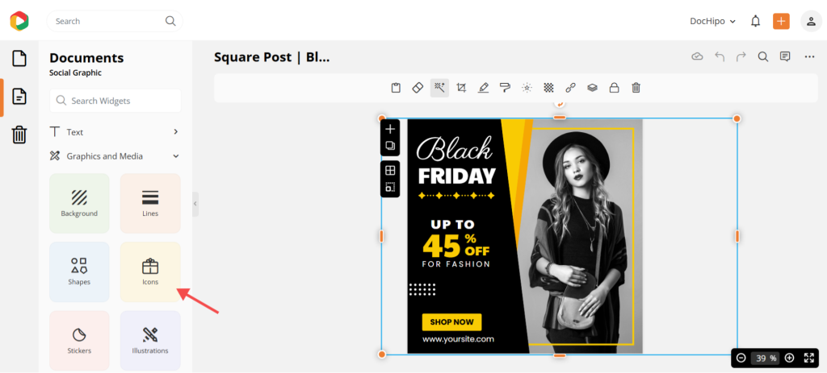Delete element with toolbar trash icon
The image size is (827, 373).
point(636,88)
